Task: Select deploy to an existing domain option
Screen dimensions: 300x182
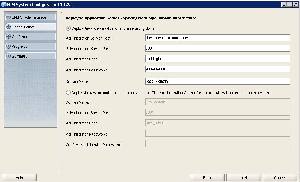Action: pyautogui.click(x=68, y=28)
